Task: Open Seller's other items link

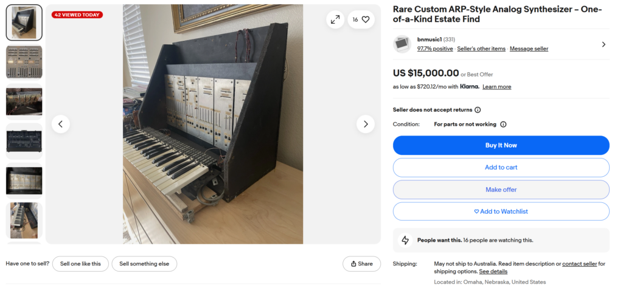Action: pyautogui.click(x=481, y=49)
